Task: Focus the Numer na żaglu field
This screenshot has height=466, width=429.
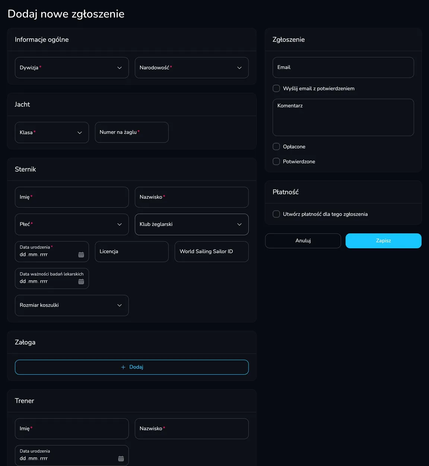Action: pyautogui.click(x=132, y=132)
